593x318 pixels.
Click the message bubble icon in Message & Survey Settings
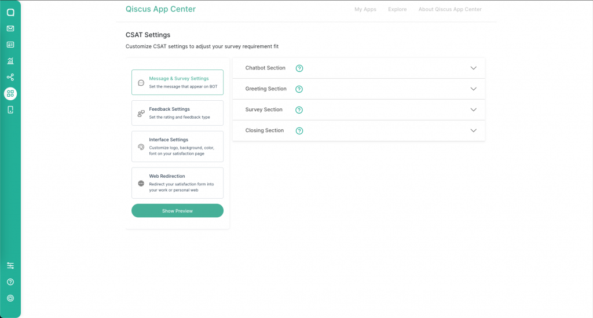point(141,83)
